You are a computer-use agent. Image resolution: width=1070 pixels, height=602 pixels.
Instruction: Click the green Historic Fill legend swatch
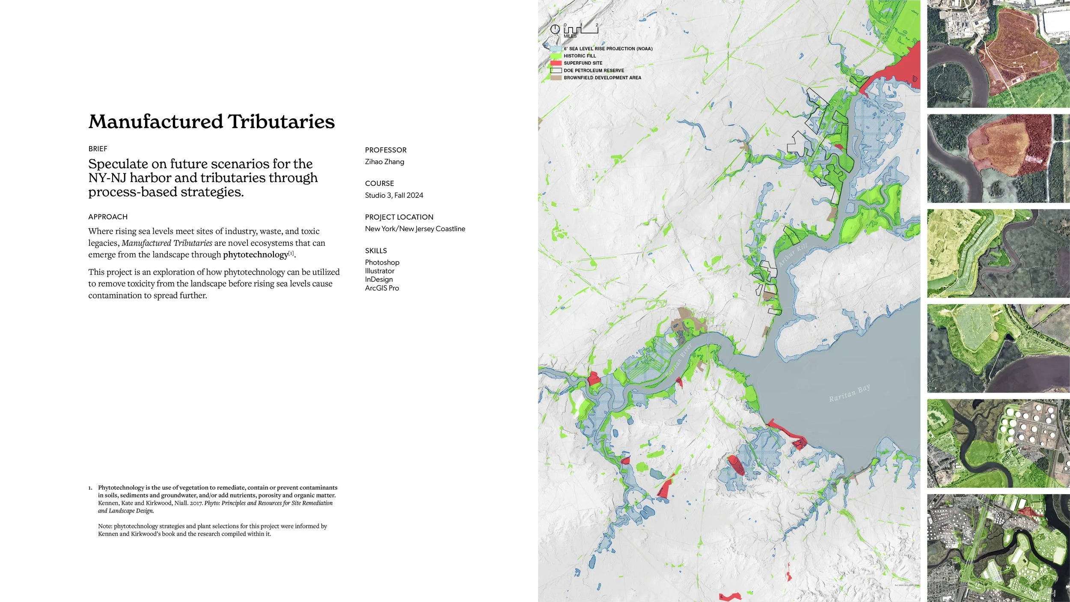pyautogui.click(x=556, y=56)
